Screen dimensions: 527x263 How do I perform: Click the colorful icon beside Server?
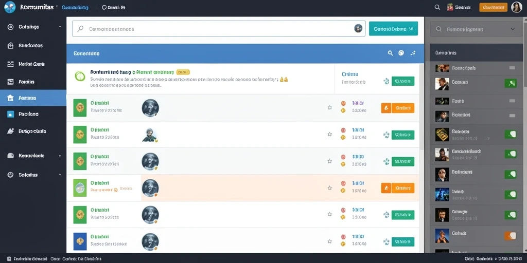450,7
